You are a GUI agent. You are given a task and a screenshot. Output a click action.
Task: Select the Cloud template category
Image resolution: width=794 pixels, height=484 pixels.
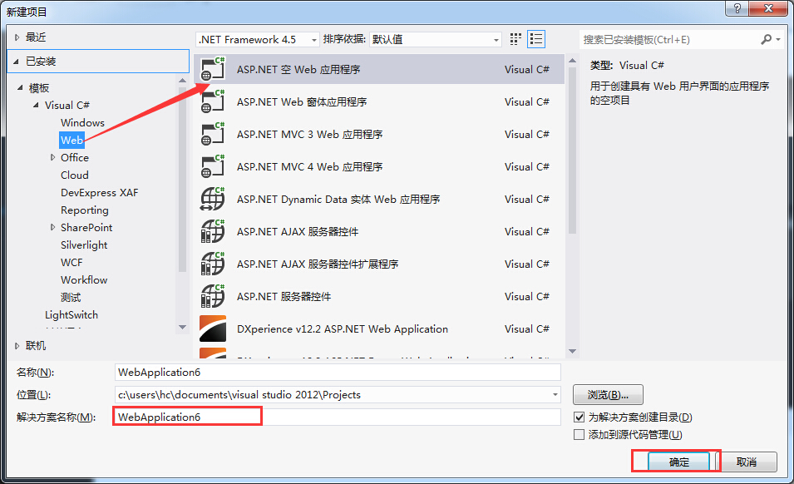(75, 175)
